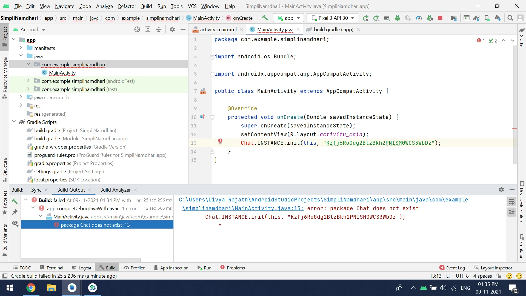Open the Terminal tool window button

(52, 268)
